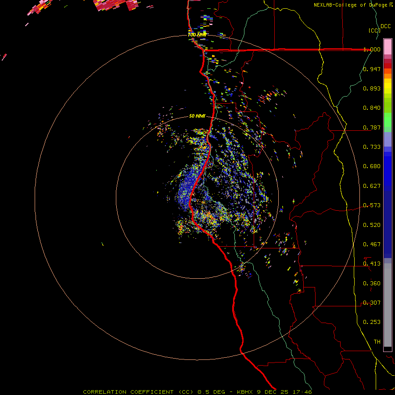
Task: Select the 0.520 scale value
Action: [372, 225]
